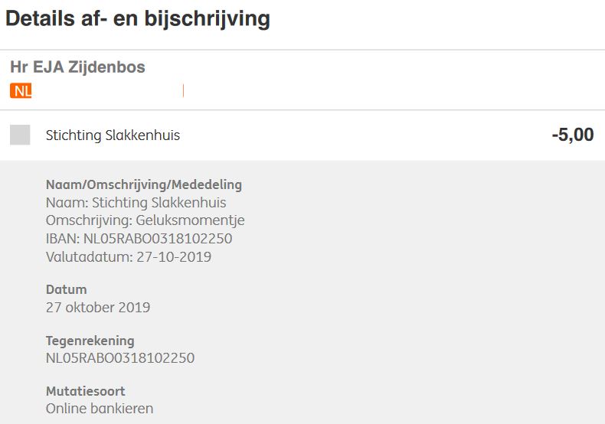Viewport: 605px width, 424px height.
Task: Select account holder Hr EJA Zijdenbos
Action: click(x=77, y=67)
